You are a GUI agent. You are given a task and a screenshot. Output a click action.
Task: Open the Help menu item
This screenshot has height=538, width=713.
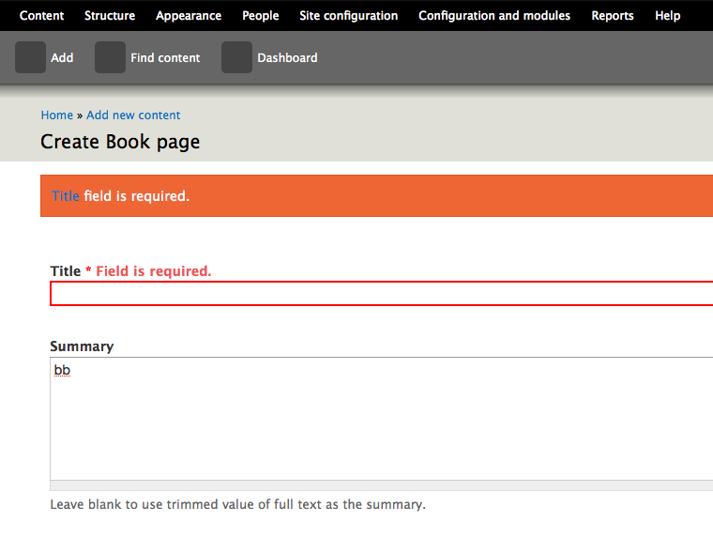667,16
